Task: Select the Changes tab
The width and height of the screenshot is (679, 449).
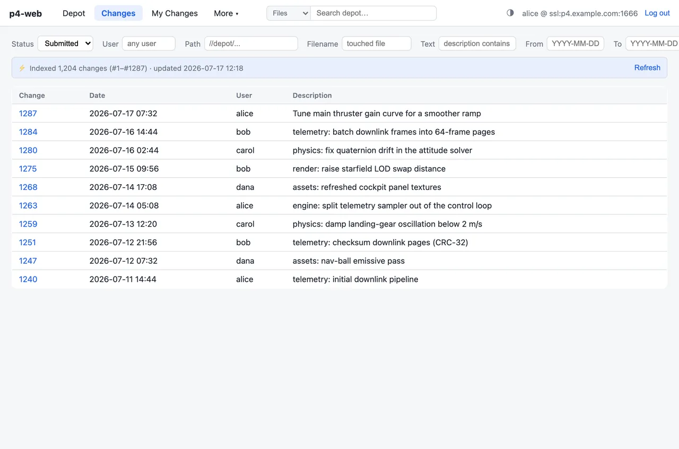Action: pyautogui.click(x=118, y=13)
